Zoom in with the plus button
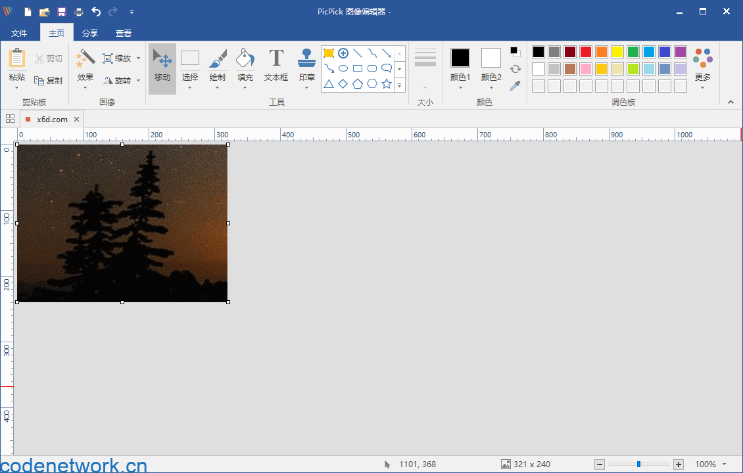 tap(679, 464)
